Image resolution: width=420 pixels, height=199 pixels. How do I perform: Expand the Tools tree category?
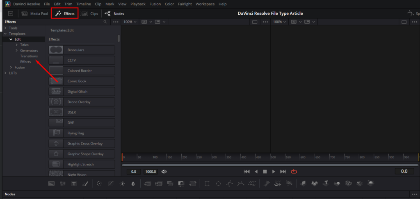[x=5, y=28]
